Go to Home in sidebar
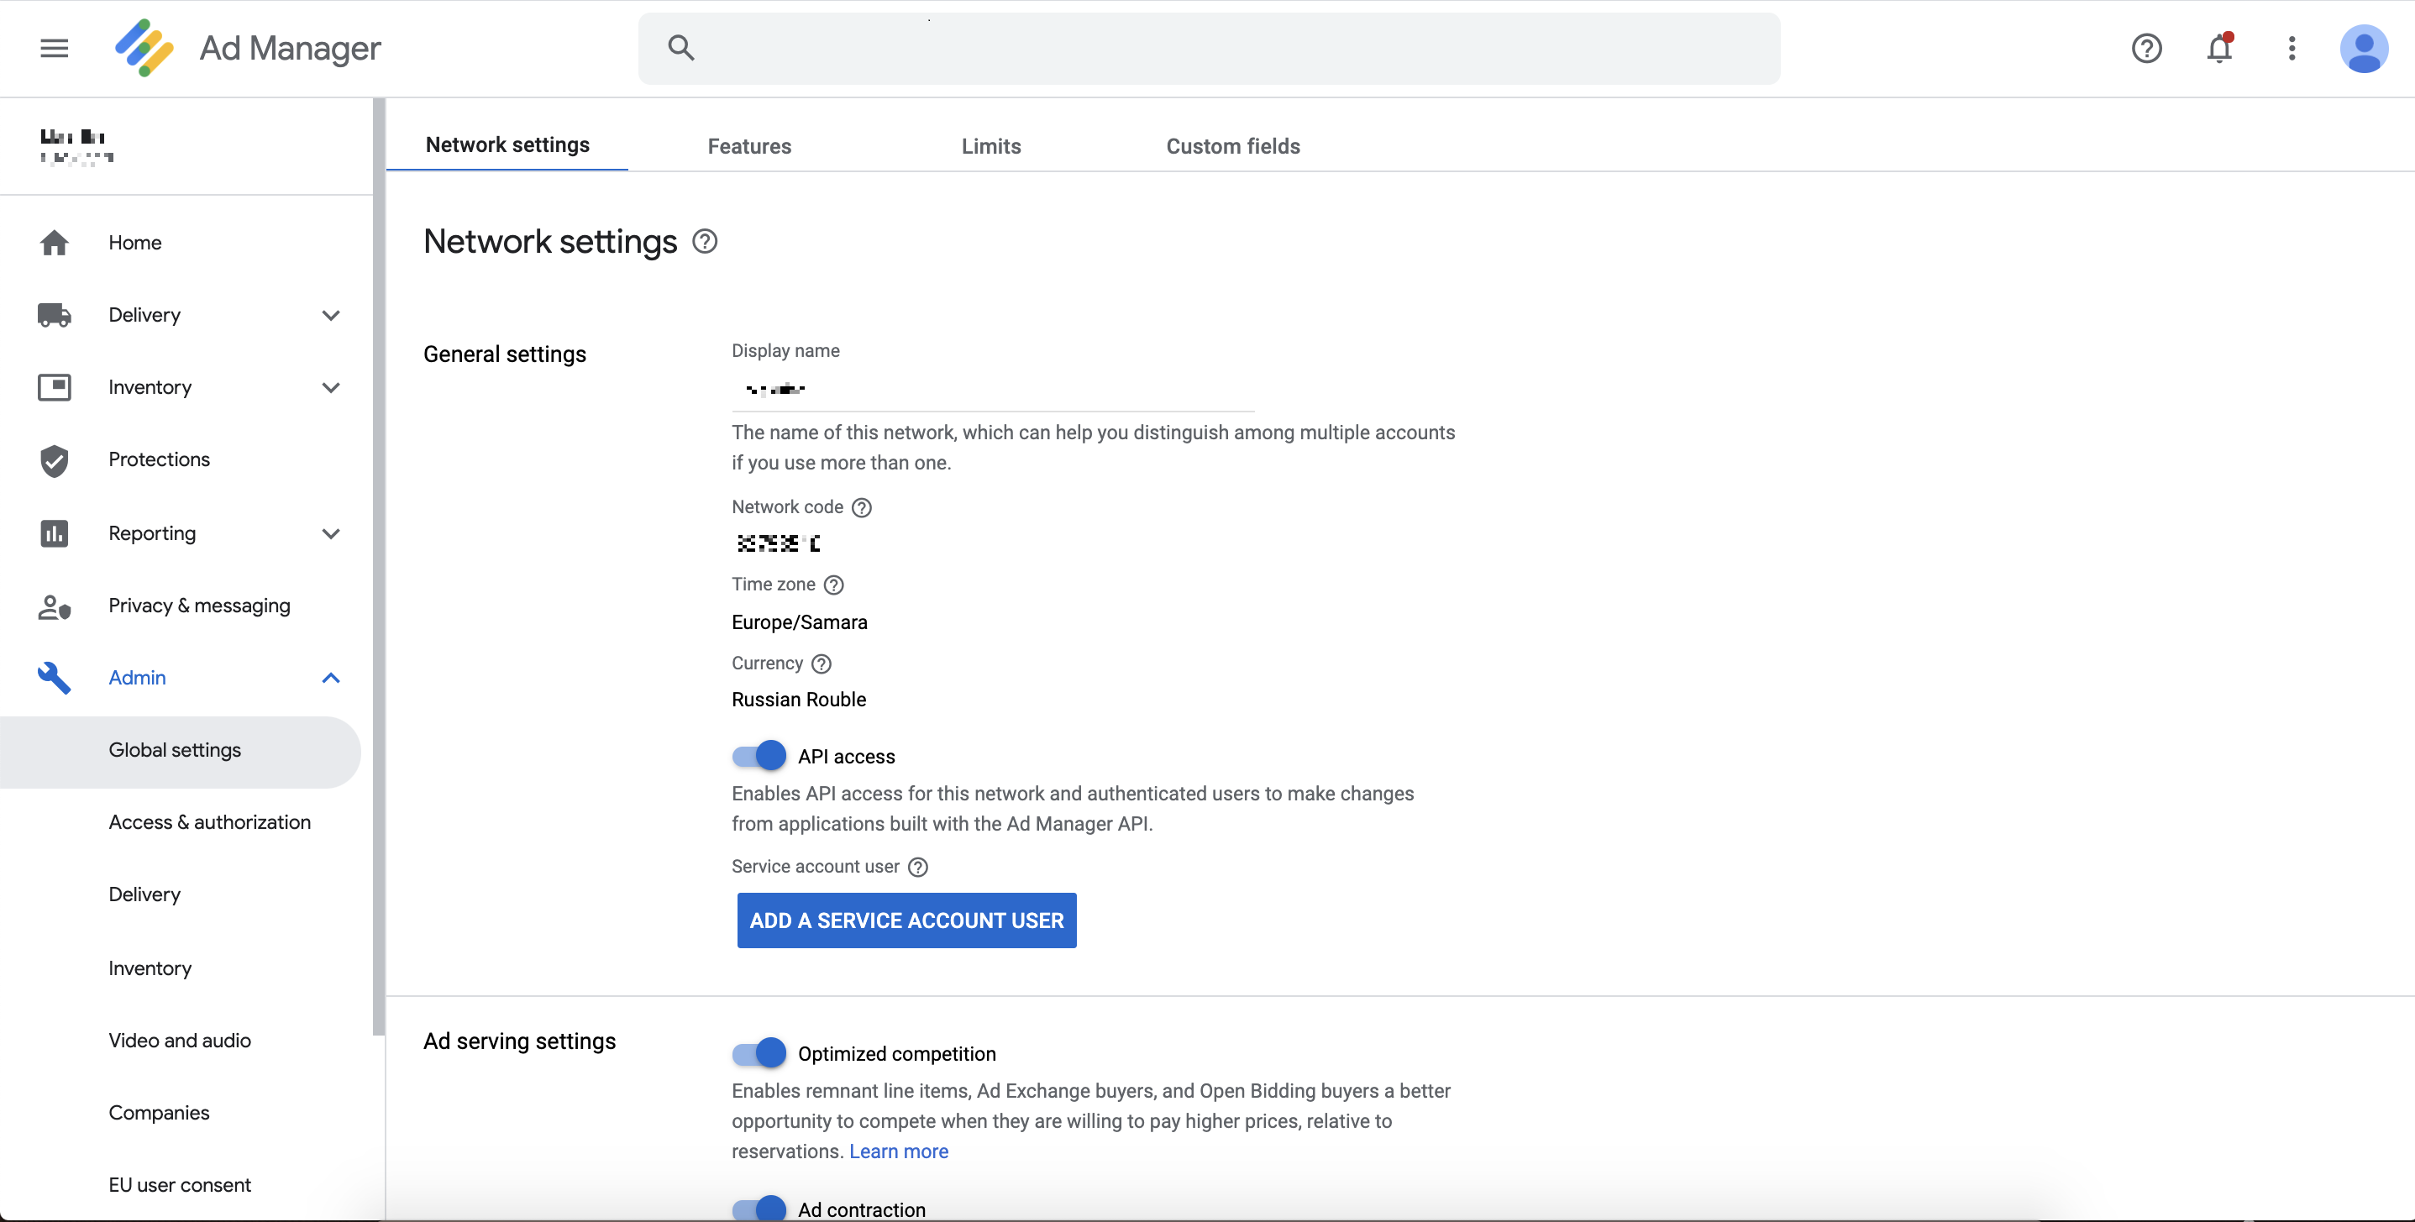 point(135,243)
